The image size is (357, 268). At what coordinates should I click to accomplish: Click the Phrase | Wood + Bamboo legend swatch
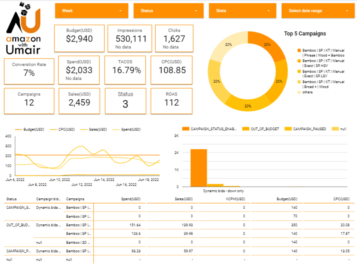299,50
